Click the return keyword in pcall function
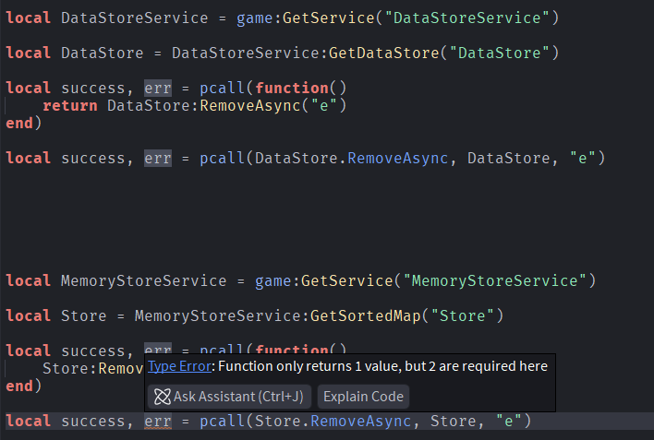Image resolution: width=654 pixels, height=440 pixels. coord(70,105)
